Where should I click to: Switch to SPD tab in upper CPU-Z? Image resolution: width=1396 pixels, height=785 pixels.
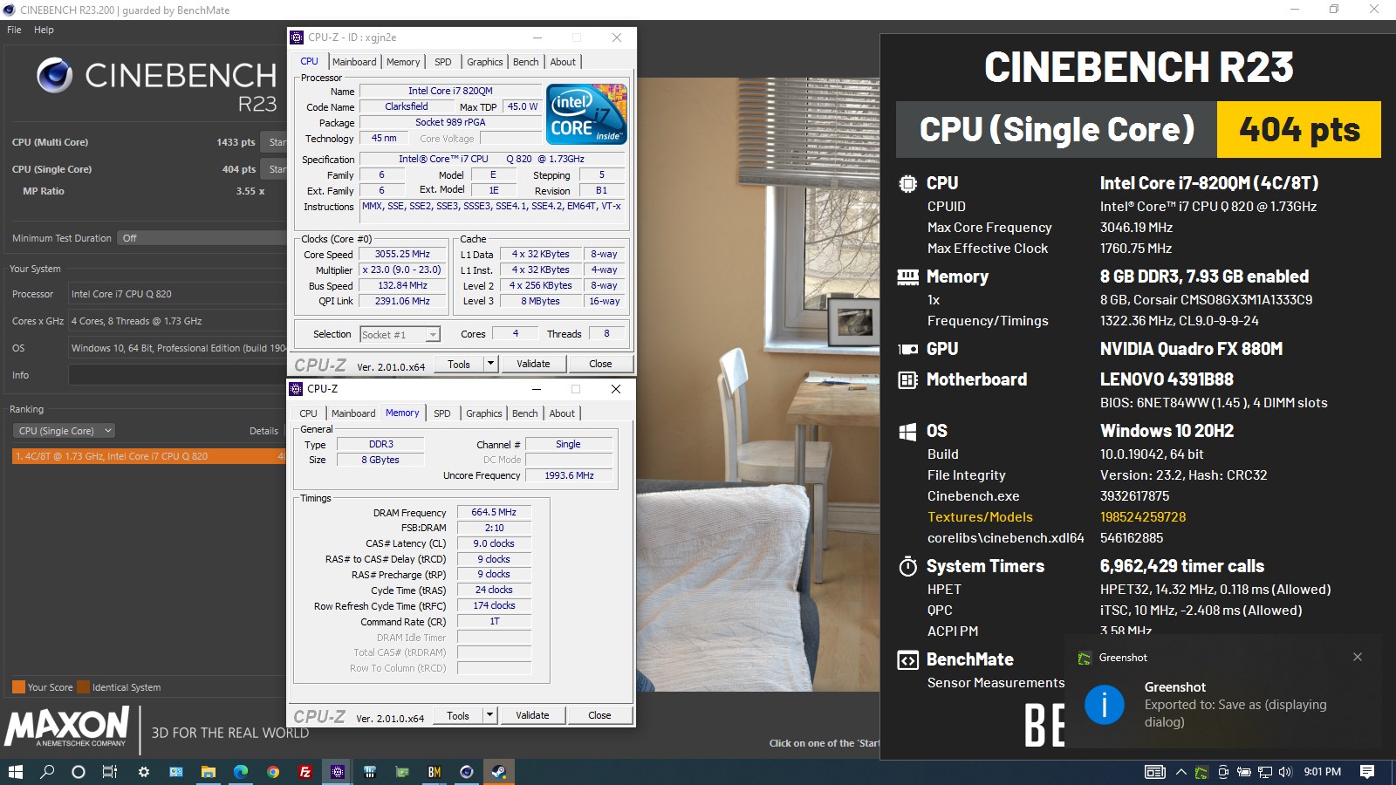[x=443, y=62]
